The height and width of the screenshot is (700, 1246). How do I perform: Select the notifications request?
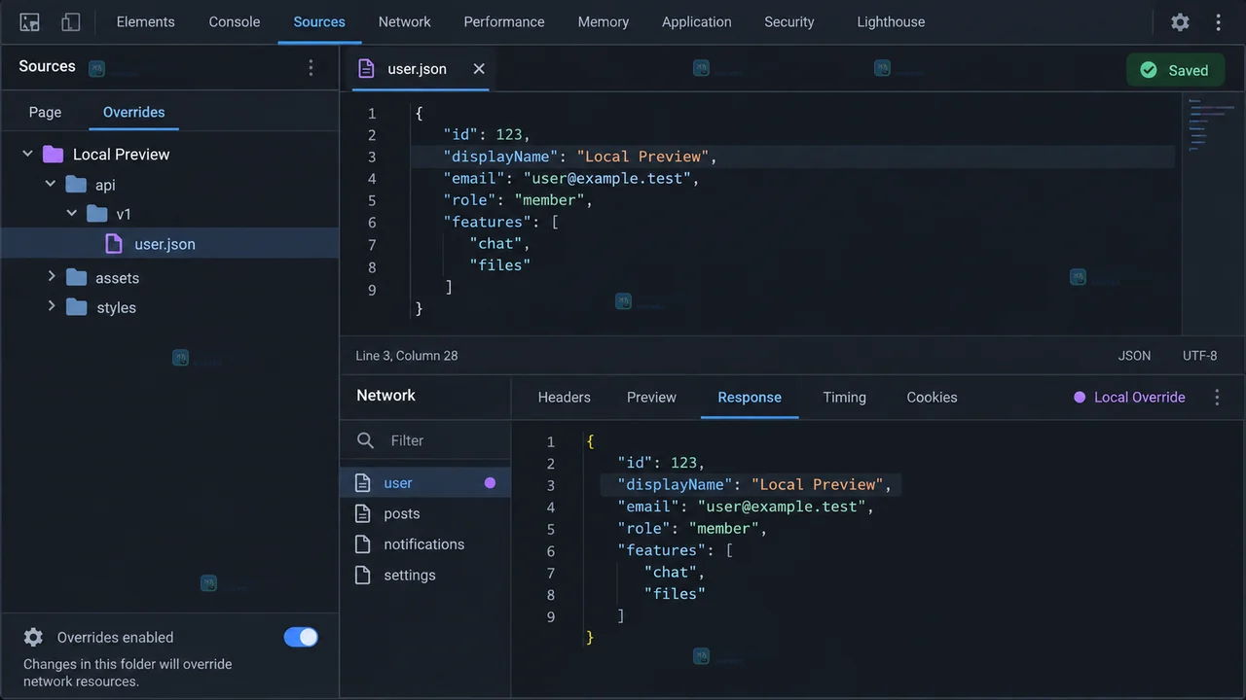[424, 543]
